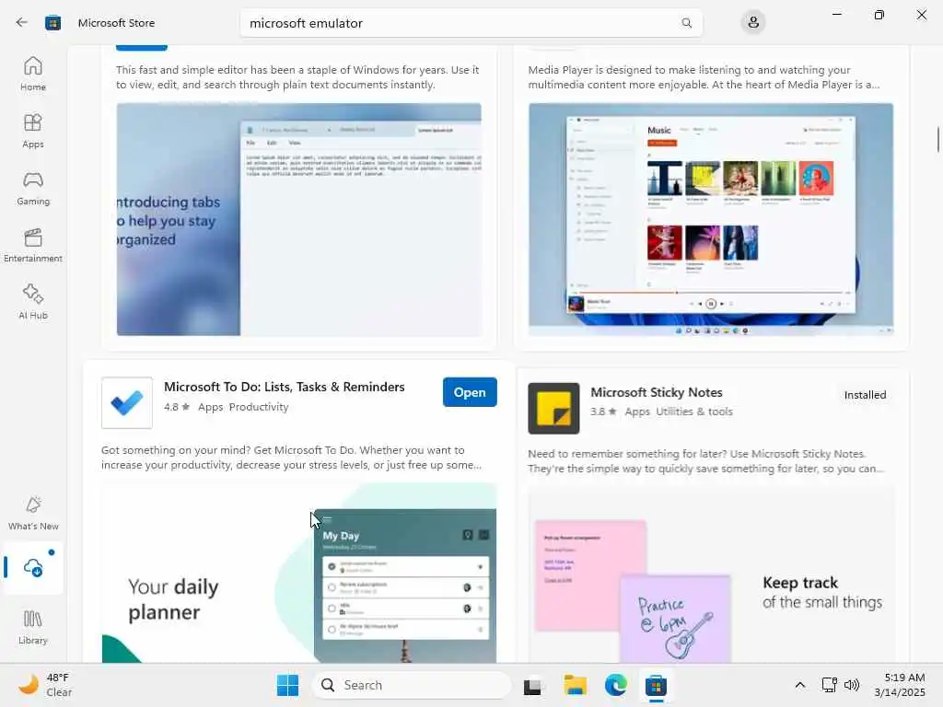Open the volume speaker icon in tray
This screenshot has width=943, height=707.
tap(852, 685)
